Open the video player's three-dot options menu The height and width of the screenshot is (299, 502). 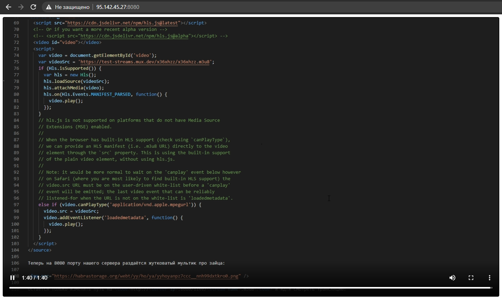point(490,278)
